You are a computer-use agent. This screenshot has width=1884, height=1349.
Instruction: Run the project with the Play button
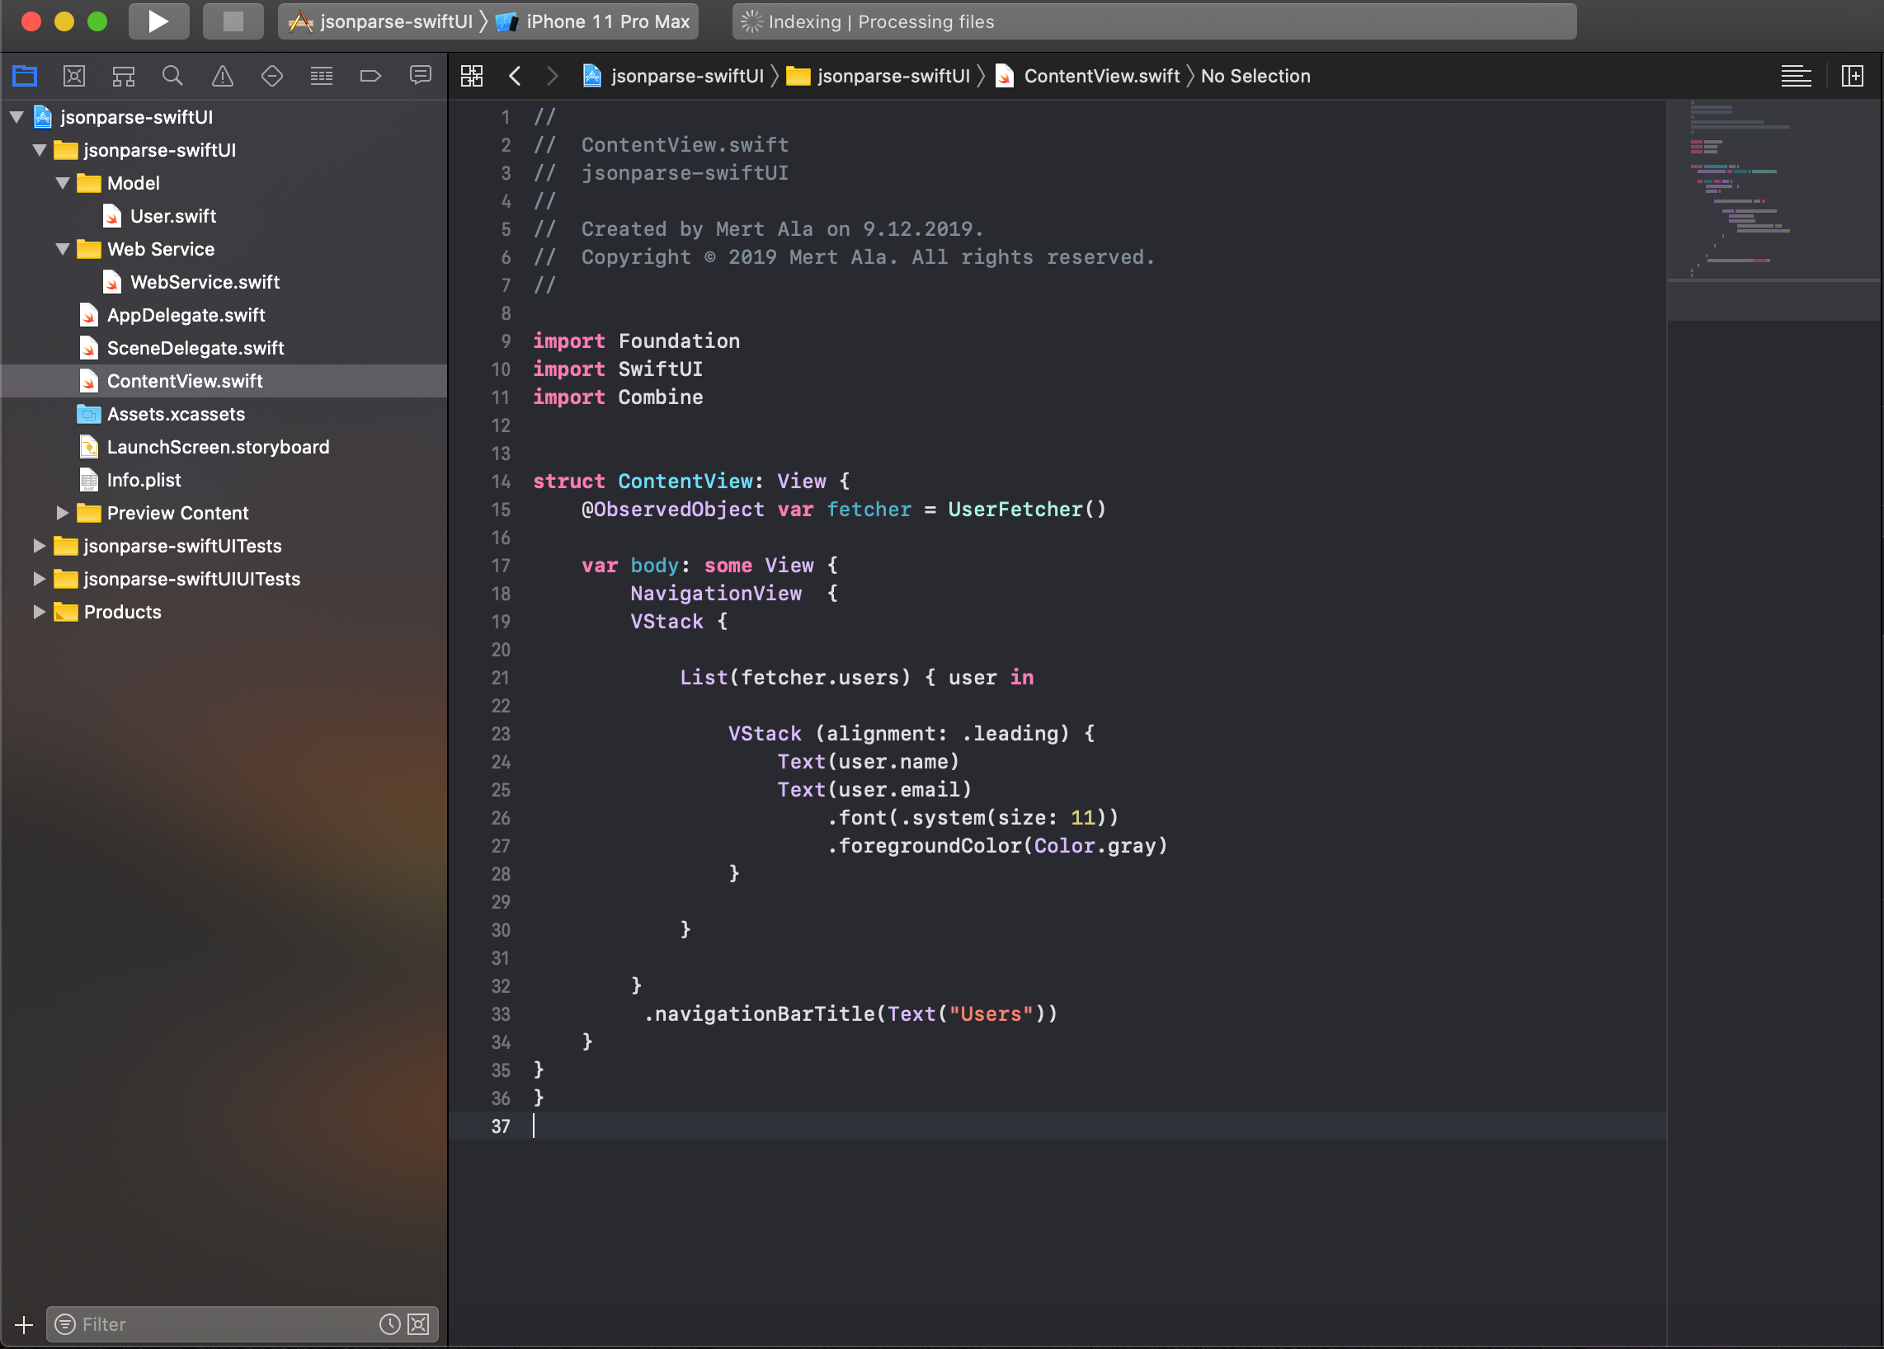158,21
